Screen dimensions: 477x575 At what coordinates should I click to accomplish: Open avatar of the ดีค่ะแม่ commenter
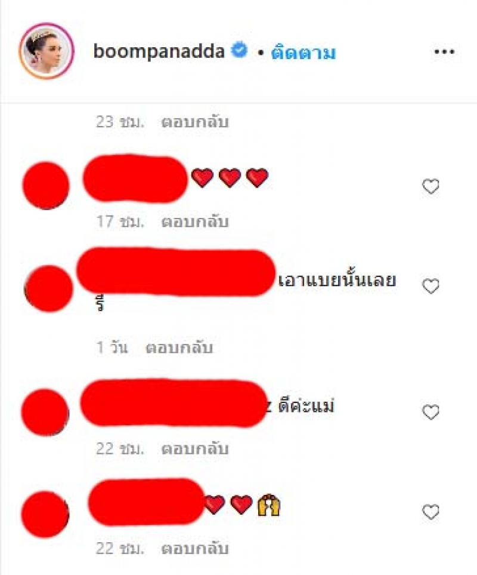(x=45, y=412)
